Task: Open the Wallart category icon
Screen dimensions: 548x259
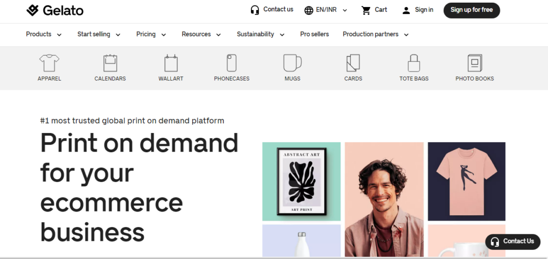Action: click(171, 64)
